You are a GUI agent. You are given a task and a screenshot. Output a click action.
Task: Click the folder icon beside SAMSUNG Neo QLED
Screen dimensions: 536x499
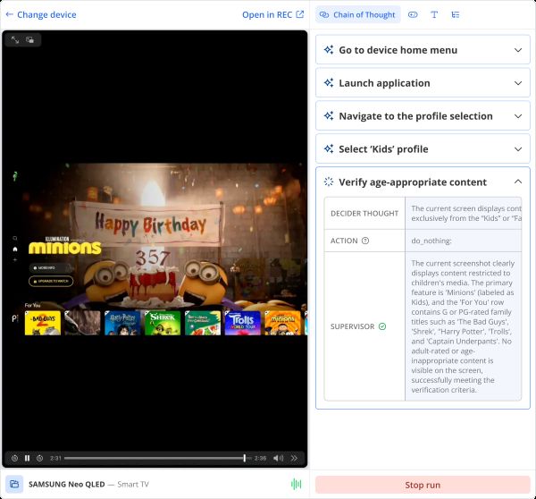tap(14, 484)
